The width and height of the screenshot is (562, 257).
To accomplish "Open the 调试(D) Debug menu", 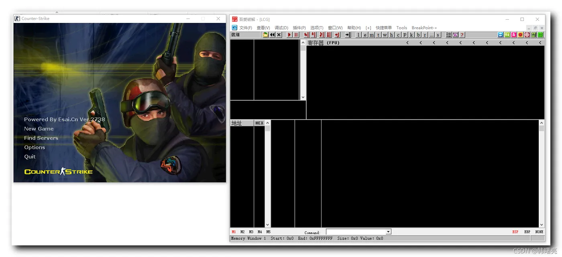I will click(x=281, y=28).
